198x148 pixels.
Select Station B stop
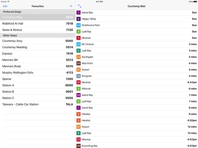(x=38, y=92)
